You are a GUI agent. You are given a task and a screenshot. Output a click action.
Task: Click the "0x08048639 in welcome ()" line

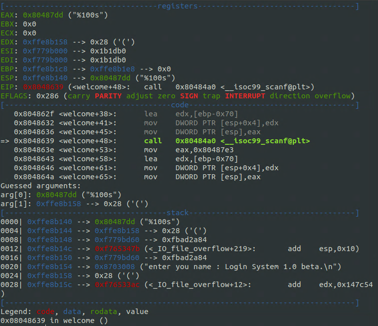54,321
